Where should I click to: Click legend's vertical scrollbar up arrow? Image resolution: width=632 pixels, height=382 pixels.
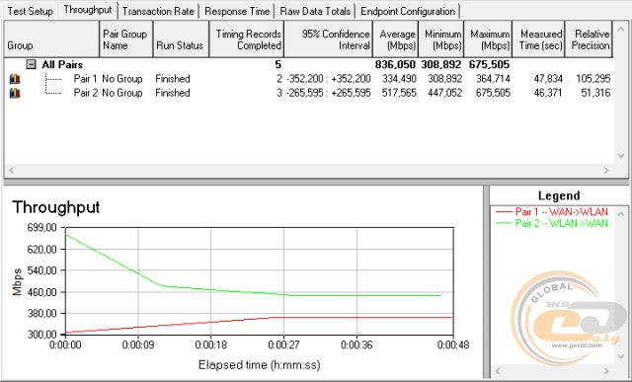point(621,213)
